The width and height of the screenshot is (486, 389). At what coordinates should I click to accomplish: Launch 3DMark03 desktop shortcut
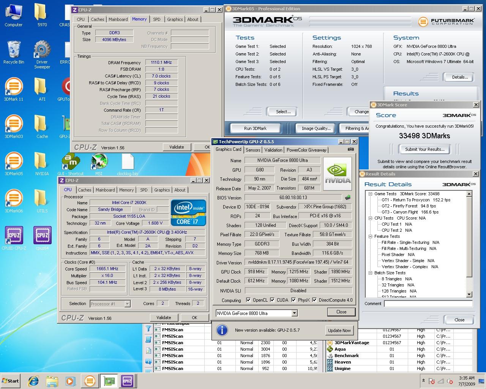coord(14,127)
